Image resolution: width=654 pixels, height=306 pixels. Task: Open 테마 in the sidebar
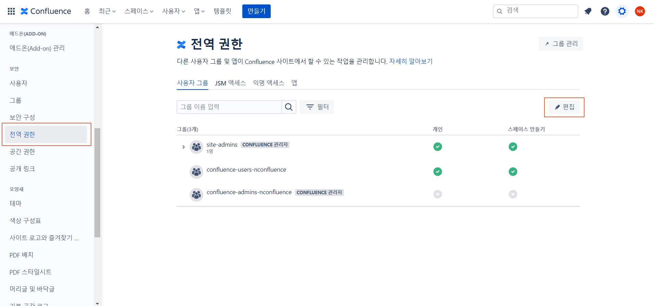[15, 203]
